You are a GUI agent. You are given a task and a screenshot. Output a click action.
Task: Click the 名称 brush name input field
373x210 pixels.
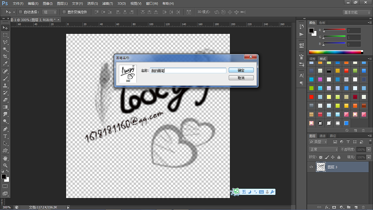coord(188,71)
